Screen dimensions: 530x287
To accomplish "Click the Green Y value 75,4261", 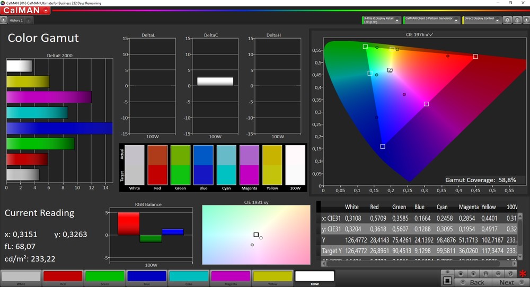I will point(401,240).
